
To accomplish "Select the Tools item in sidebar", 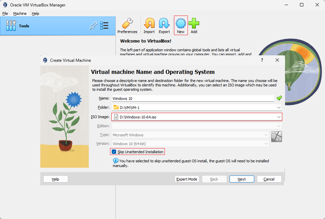I will click(x=58, y=26).
